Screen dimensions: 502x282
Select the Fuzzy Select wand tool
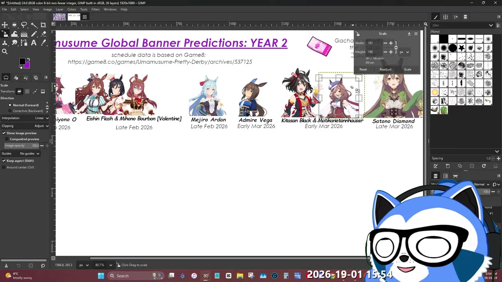pos(34,25)
